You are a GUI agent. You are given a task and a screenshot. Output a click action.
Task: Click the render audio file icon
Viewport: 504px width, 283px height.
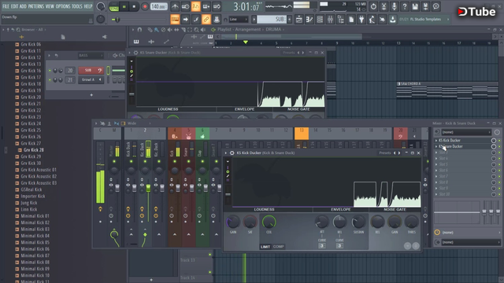(425, 6)
